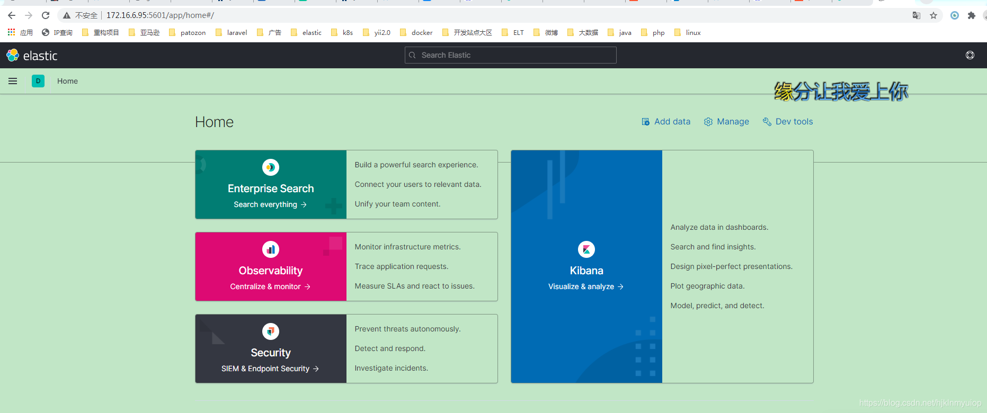Open the 重构项目 bookmark folder
Image resolution: width=987 pixels, height=413 pixels.
pos(101,32)
